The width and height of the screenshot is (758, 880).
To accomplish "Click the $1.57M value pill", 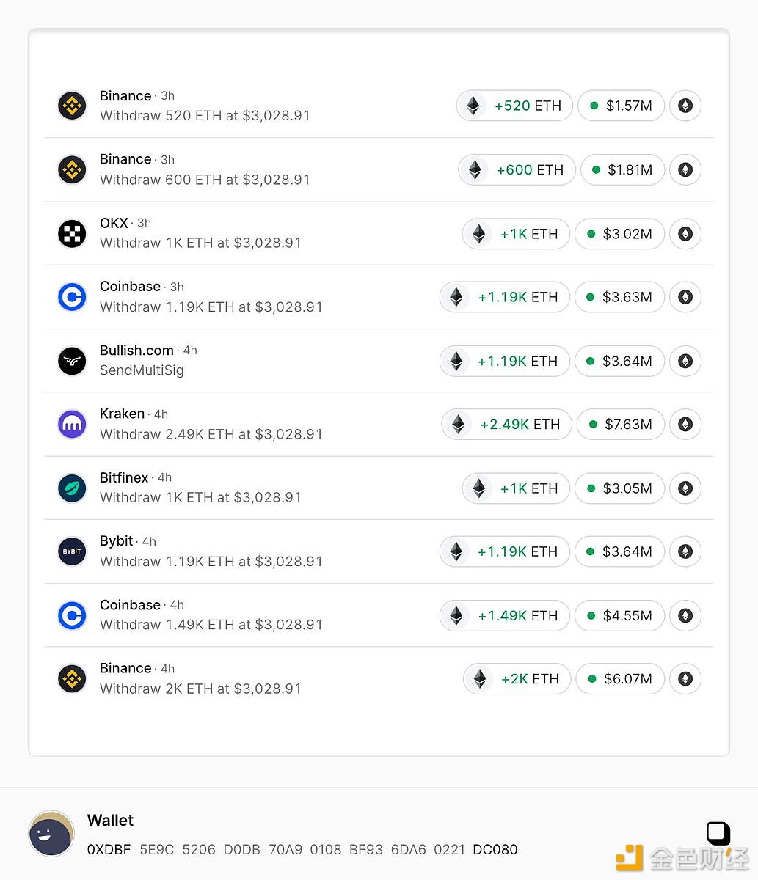I will click(x=621, y=106).
